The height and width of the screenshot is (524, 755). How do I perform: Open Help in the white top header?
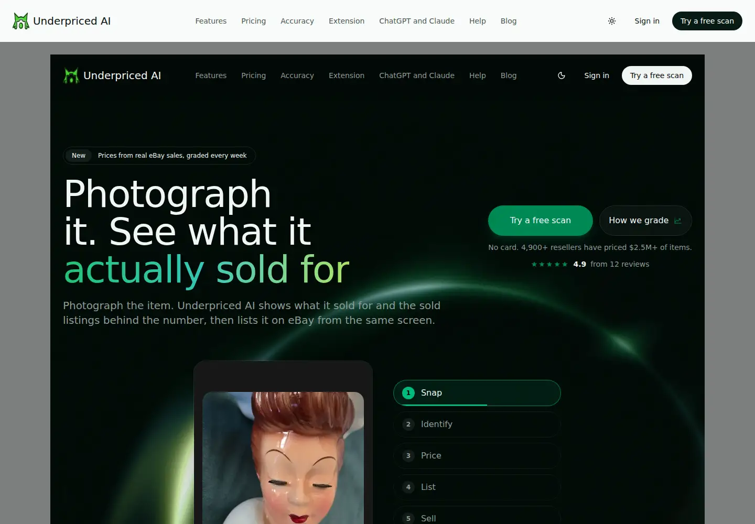[x=478, y=21]
